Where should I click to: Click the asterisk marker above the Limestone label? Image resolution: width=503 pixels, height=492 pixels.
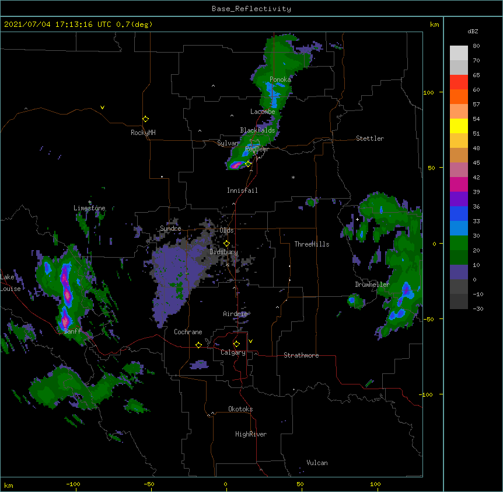[90, 202]
